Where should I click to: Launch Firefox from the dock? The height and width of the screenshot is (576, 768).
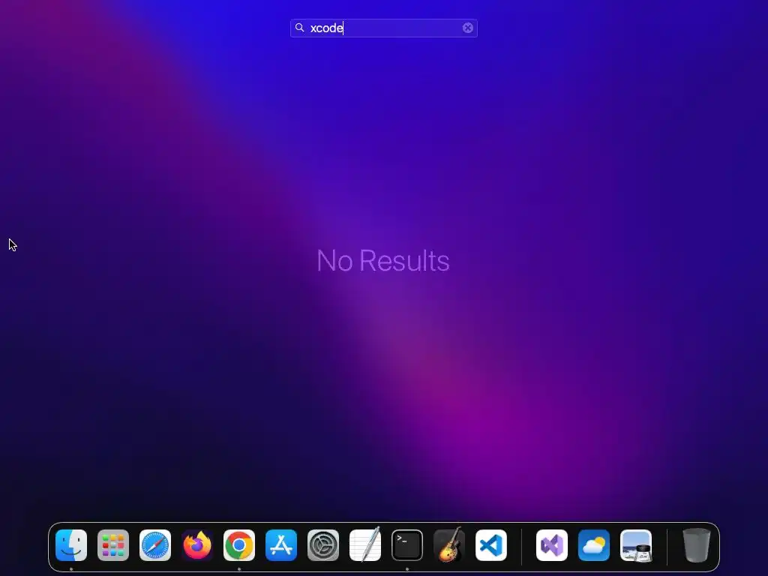pyautogui.click(x=197, y=545)
